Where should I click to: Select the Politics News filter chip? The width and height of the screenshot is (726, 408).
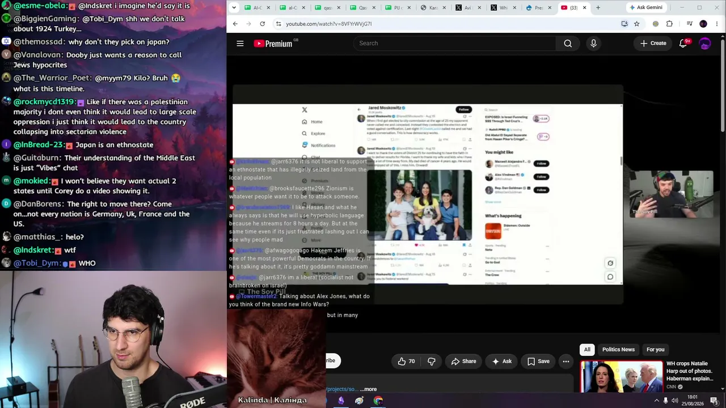pyautogui.click(x=618, y=350)
